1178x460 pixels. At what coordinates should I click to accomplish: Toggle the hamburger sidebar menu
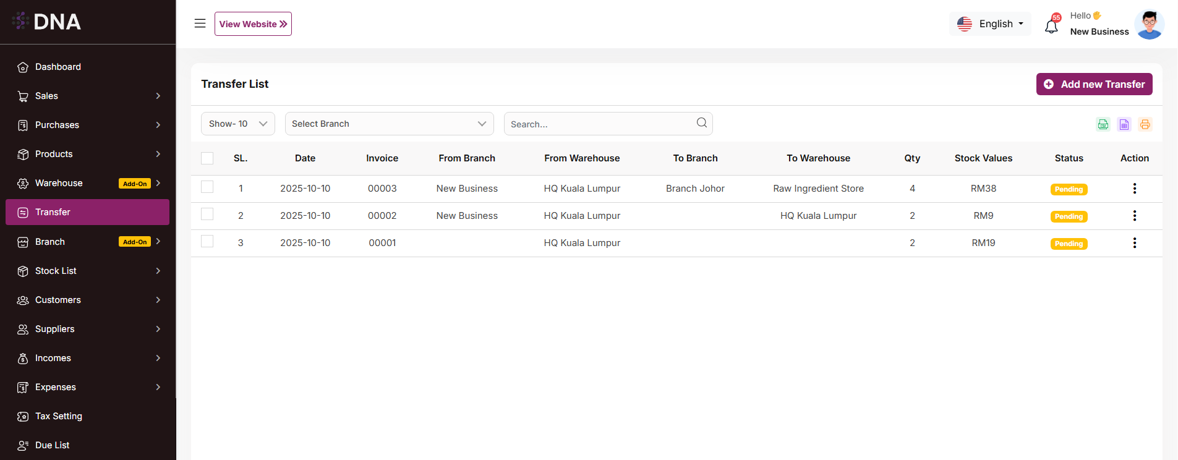tap(200, 23)
